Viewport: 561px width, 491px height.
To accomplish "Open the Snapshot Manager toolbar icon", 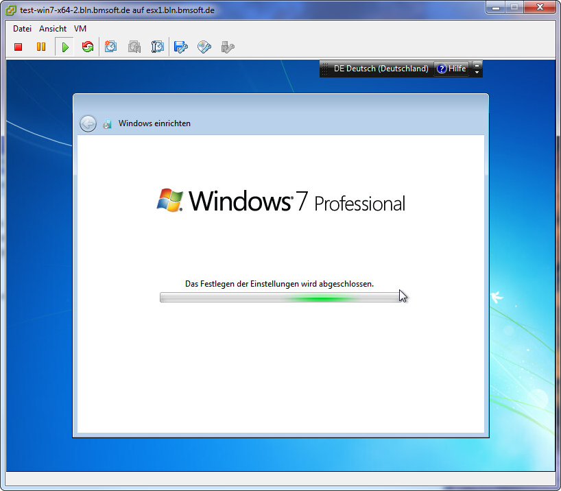I will (158, 47).
